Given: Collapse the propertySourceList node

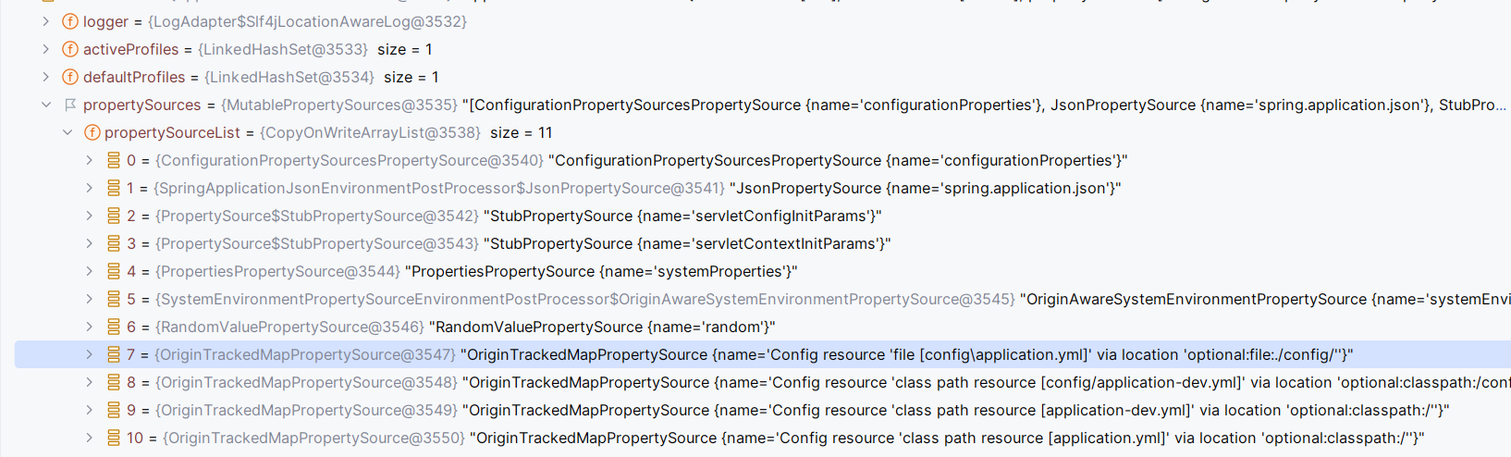Looking at the screenshot, I should (x=68, y=132).
